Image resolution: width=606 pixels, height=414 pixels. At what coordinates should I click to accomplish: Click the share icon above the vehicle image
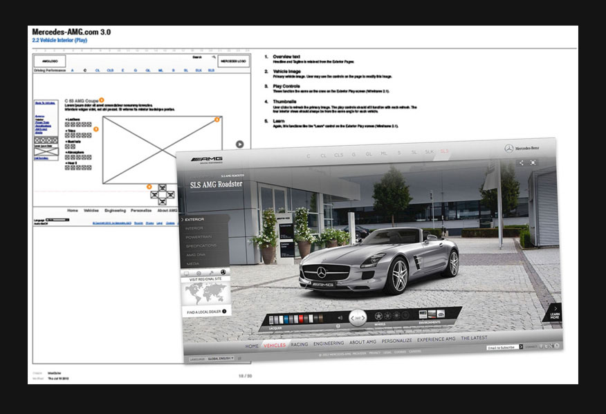point(522,163)
